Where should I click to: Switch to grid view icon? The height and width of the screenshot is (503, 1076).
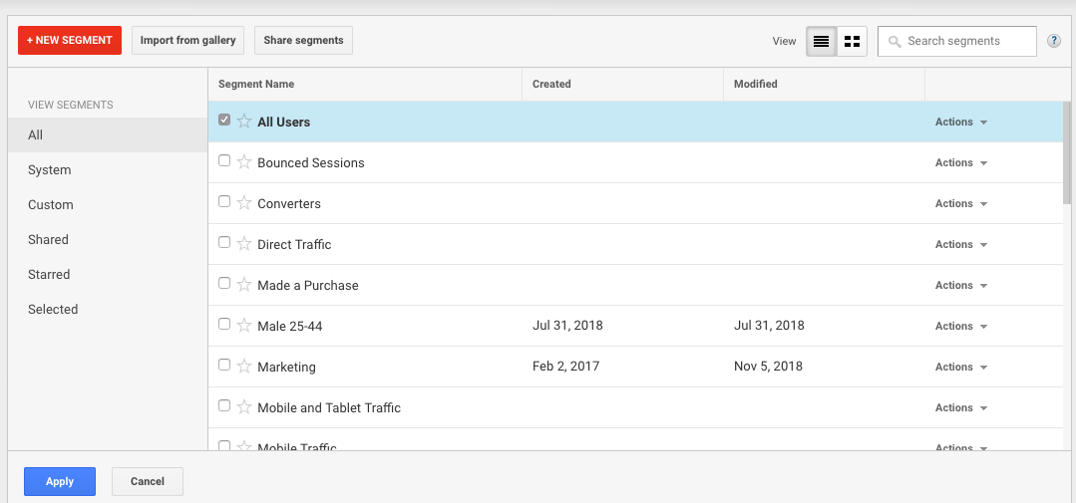pos(852,41)
